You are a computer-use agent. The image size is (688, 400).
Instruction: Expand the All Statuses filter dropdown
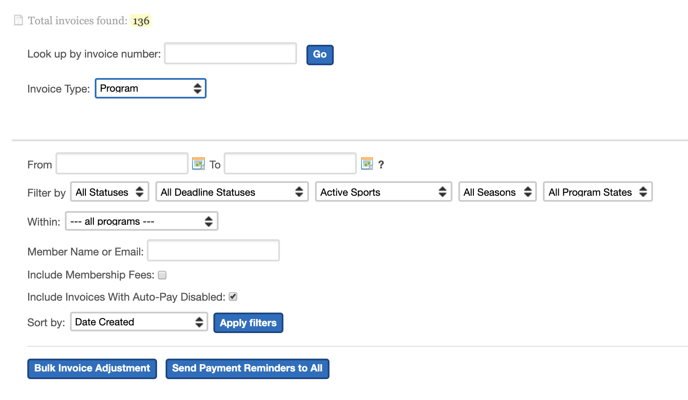[x=109, y=192]
